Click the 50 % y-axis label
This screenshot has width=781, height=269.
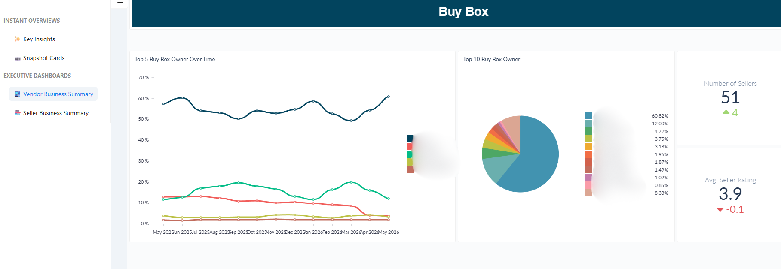144,119
